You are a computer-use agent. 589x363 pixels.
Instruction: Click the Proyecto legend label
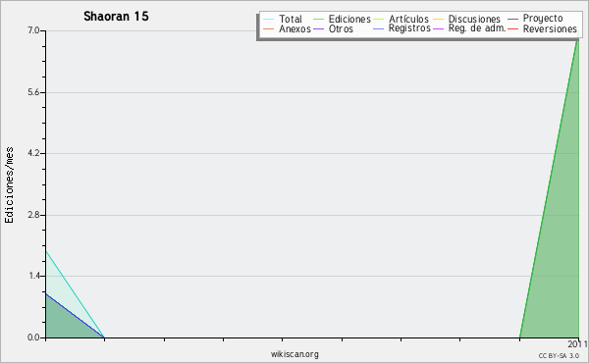click(x=543, y=19)
